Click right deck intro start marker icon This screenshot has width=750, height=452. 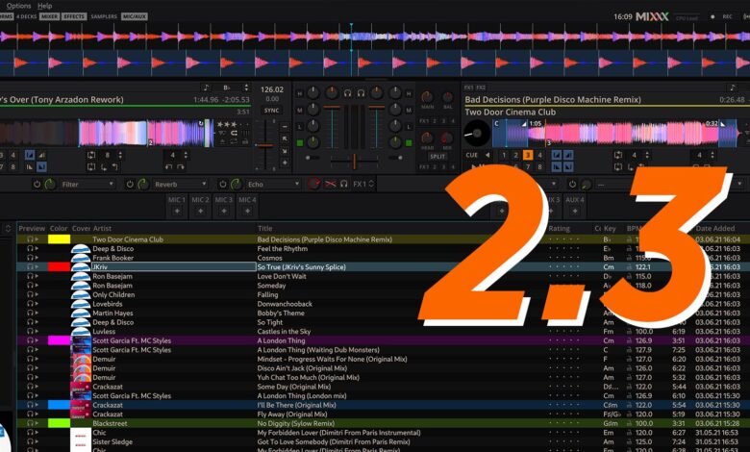tap(557, 155)
